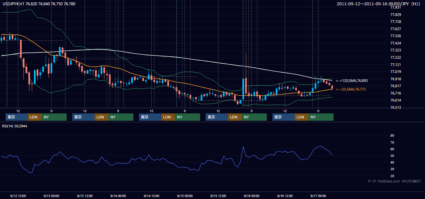
Task: Select the NY session bar above 9/17 00:00
Action: coord(321,117)
